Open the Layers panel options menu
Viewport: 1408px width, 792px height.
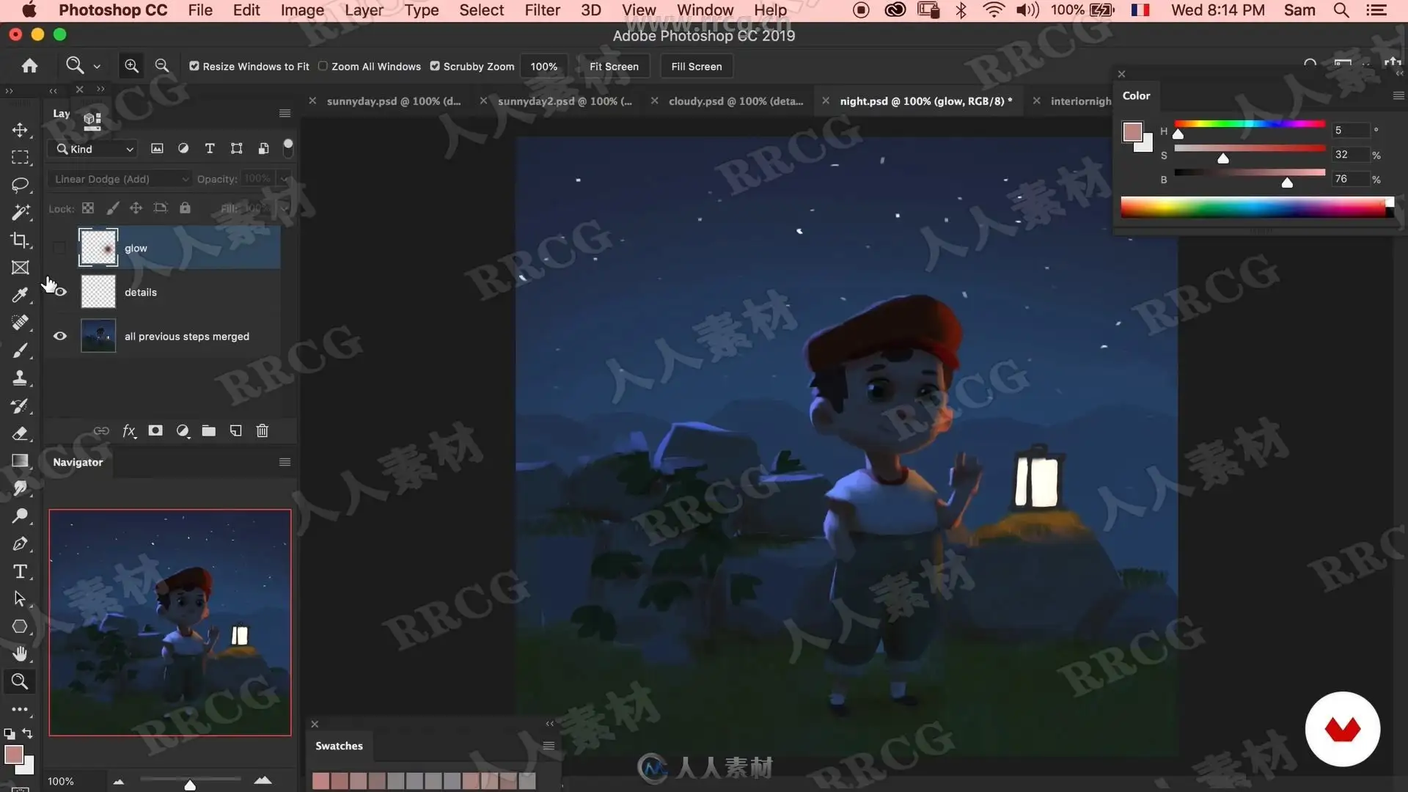[x=285, y=114]
